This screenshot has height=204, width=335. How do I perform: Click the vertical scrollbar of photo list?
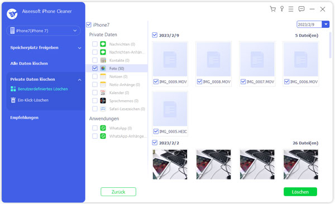331,45
